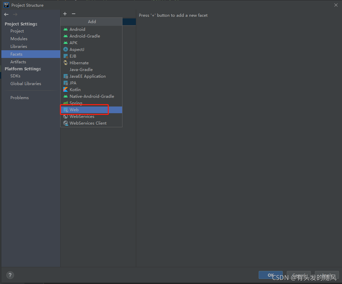Click the Kotlin logo icon
This screenshot has width=342, height=284.
coord(66,89)
